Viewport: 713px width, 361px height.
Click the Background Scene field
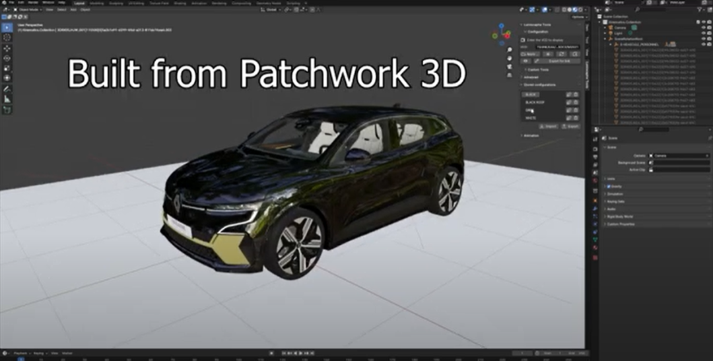[679, 162]
